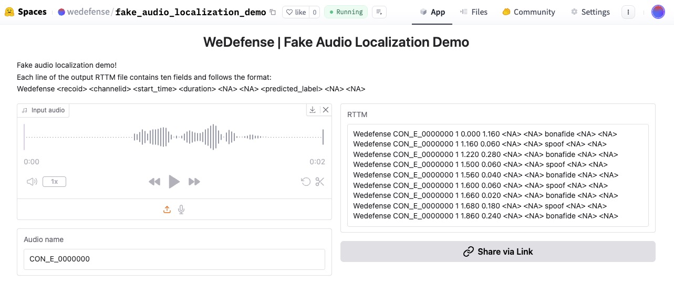Viewport: 674px width, 283px height.
Task: Download the input audio file
Action: [313, 110]
